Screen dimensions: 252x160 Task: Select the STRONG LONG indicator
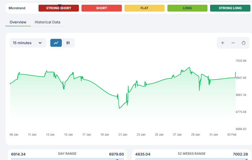coord(230,8)
